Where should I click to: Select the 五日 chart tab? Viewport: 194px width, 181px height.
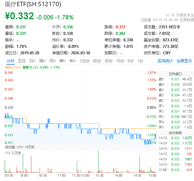[22, 61]
